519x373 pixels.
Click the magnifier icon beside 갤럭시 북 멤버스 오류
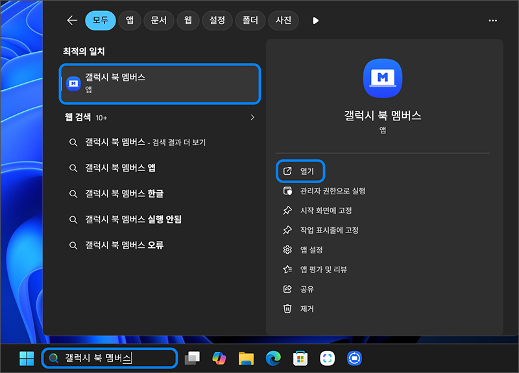[x=73, y=245]
